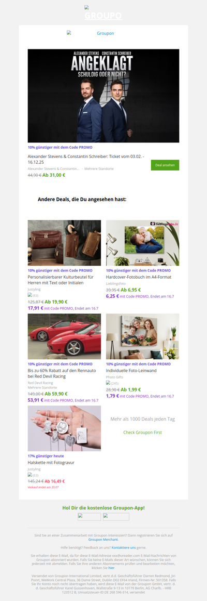The width and height of the screenshot is (207, 601).
Task: Open the second app store badge
Action: 116,517
